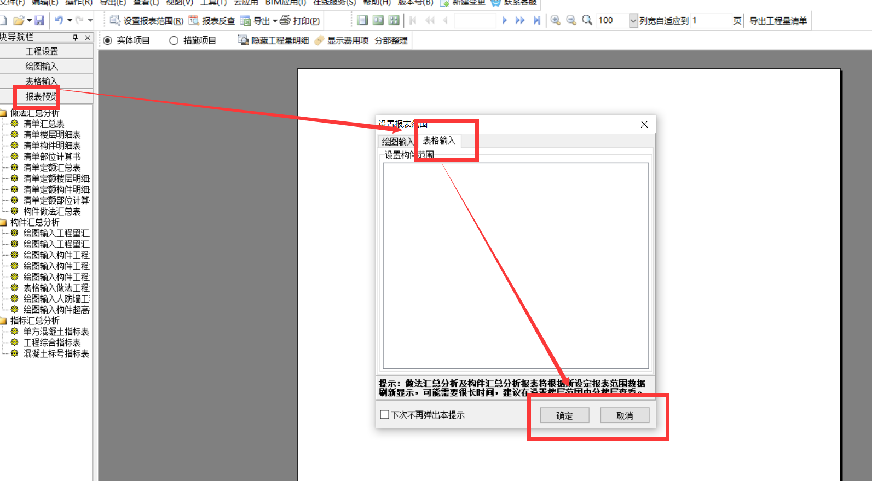Click the redo arrow icon
Screen dimensions: 872x481
point(79,20)
